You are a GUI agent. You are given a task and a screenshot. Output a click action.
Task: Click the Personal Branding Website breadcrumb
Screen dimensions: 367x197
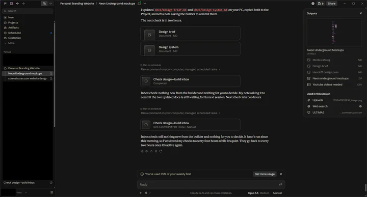(x=77, y=4)
